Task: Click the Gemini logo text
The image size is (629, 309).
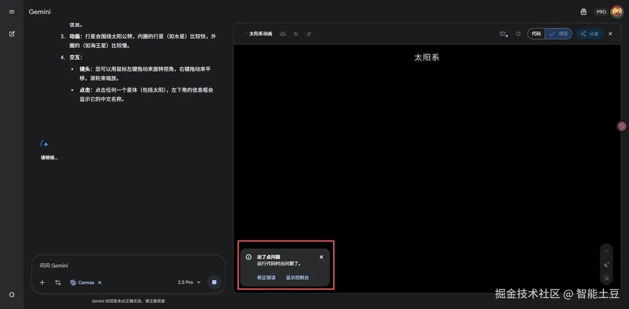Action: click(x=40, y=12)
